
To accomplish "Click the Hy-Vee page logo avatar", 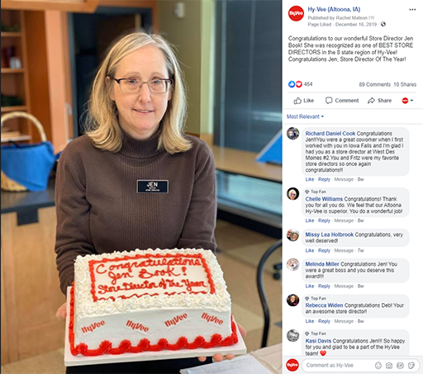I will (x=296, y=13).
